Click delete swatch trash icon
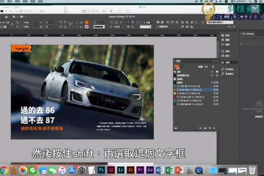The height and width of the screenshot is (176, 264). click(x=214, y=128)
